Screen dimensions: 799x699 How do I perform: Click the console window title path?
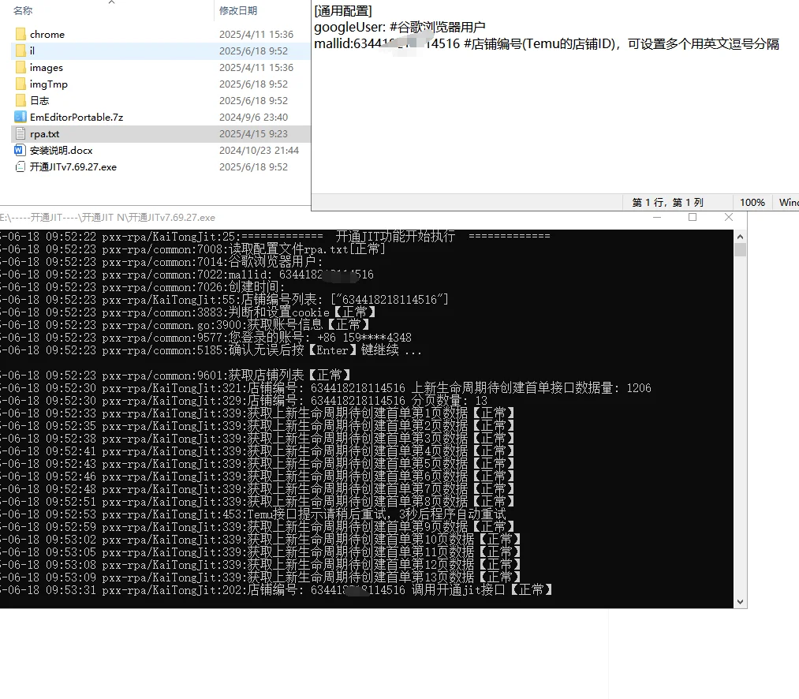[107, 218]
